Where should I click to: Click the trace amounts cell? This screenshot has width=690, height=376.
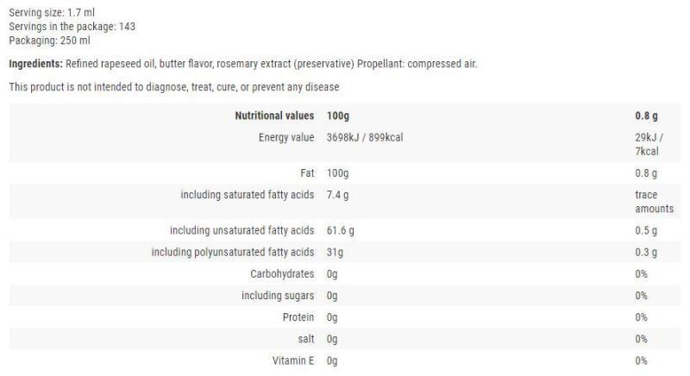[655, 202]
